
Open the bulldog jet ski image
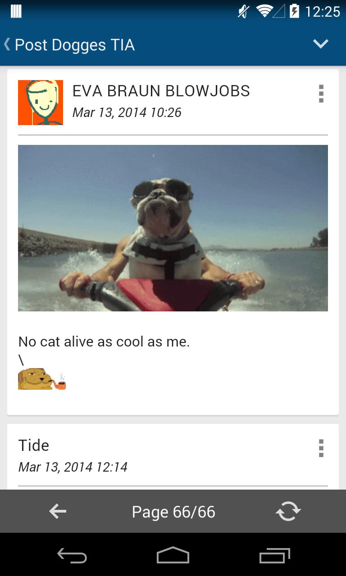[x=173, y=228]
